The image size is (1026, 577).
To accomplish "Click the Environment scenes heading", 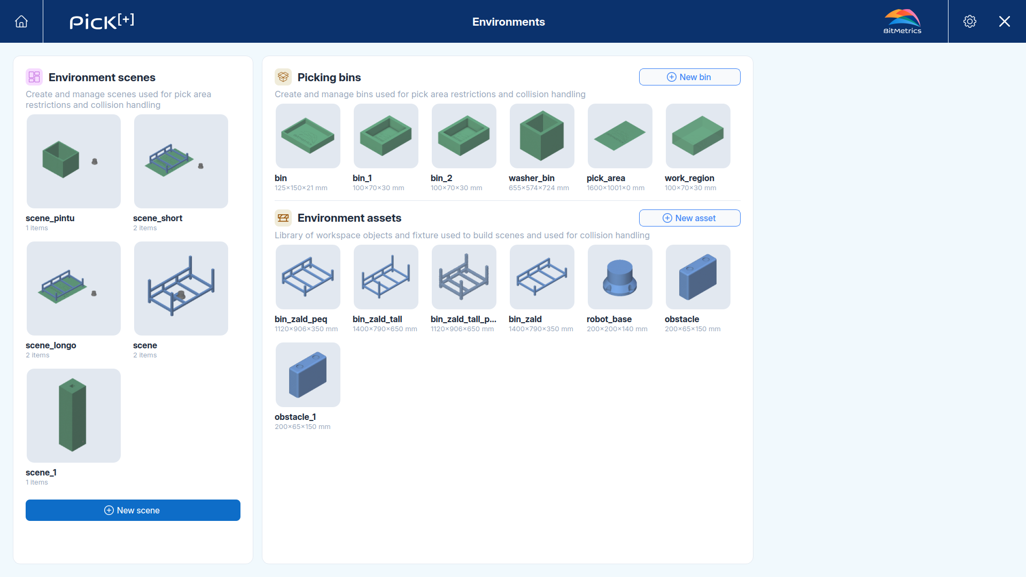I will click(x=102, y=77).
